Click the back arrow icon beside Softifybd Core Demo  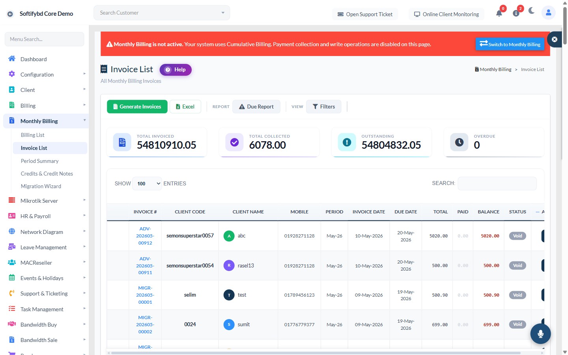[x=10, y=14]
